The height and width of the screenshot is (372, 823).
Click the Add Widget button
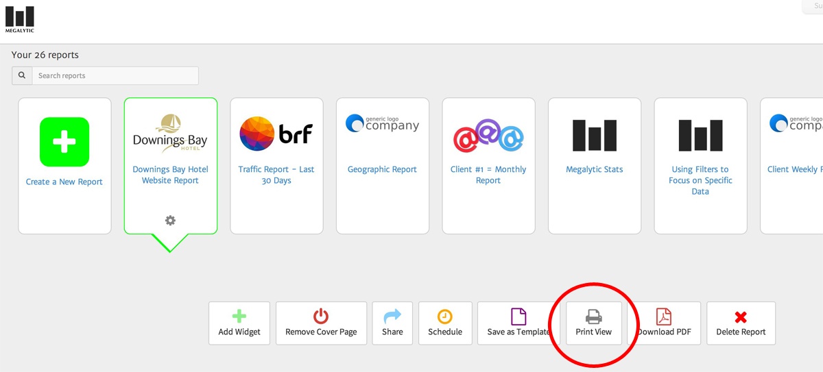click(x=239, y=323)
